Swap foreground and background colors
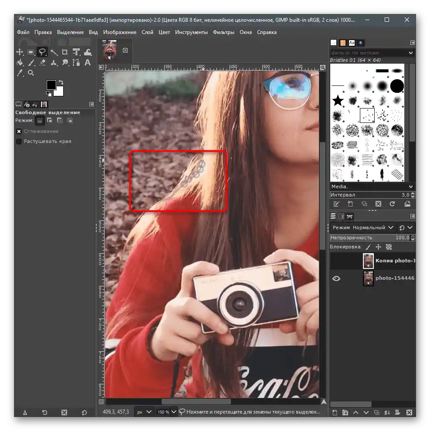The image size is (430, 431). (x=61, y=82)
